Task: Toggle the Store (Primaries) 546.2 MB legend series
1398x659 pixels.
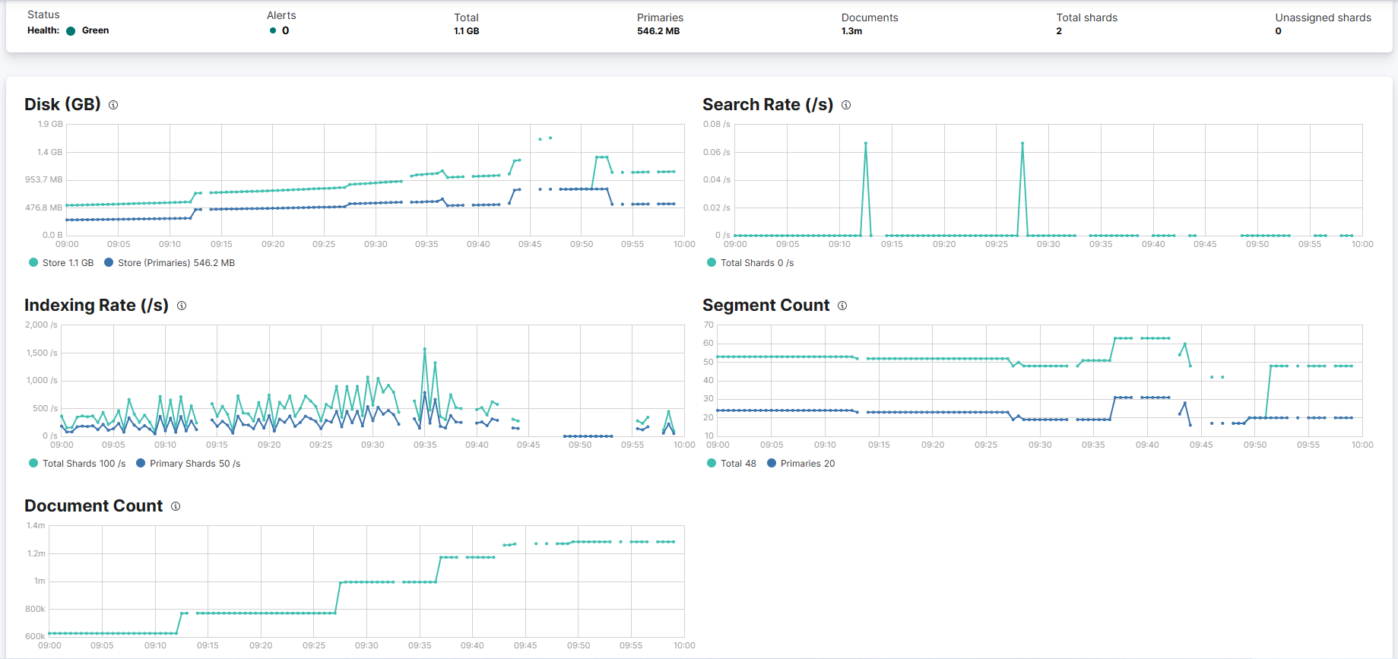Action: 170,263
